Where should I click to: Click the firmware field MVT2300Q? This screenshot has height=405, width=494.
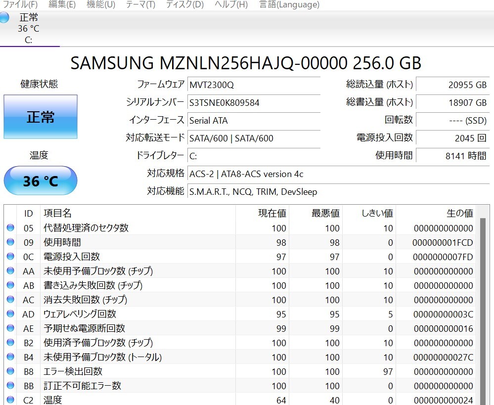(254, 85)
